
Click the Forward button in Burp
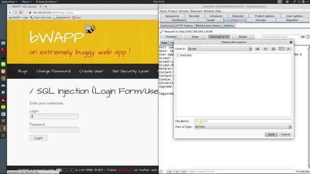pyautogui.click(x=171, y=37)
